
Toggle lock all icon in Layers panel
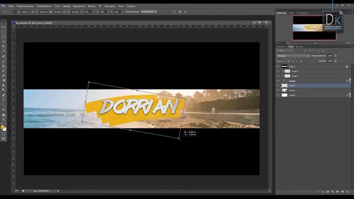[x=301, y=61]
